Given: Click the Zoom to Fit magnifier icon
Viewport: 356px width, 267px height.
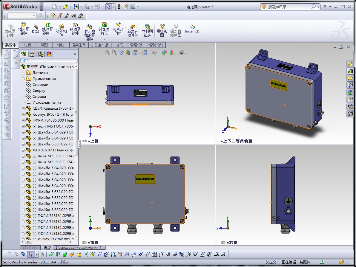Looking at the screenshot, I should coord(108,53).
